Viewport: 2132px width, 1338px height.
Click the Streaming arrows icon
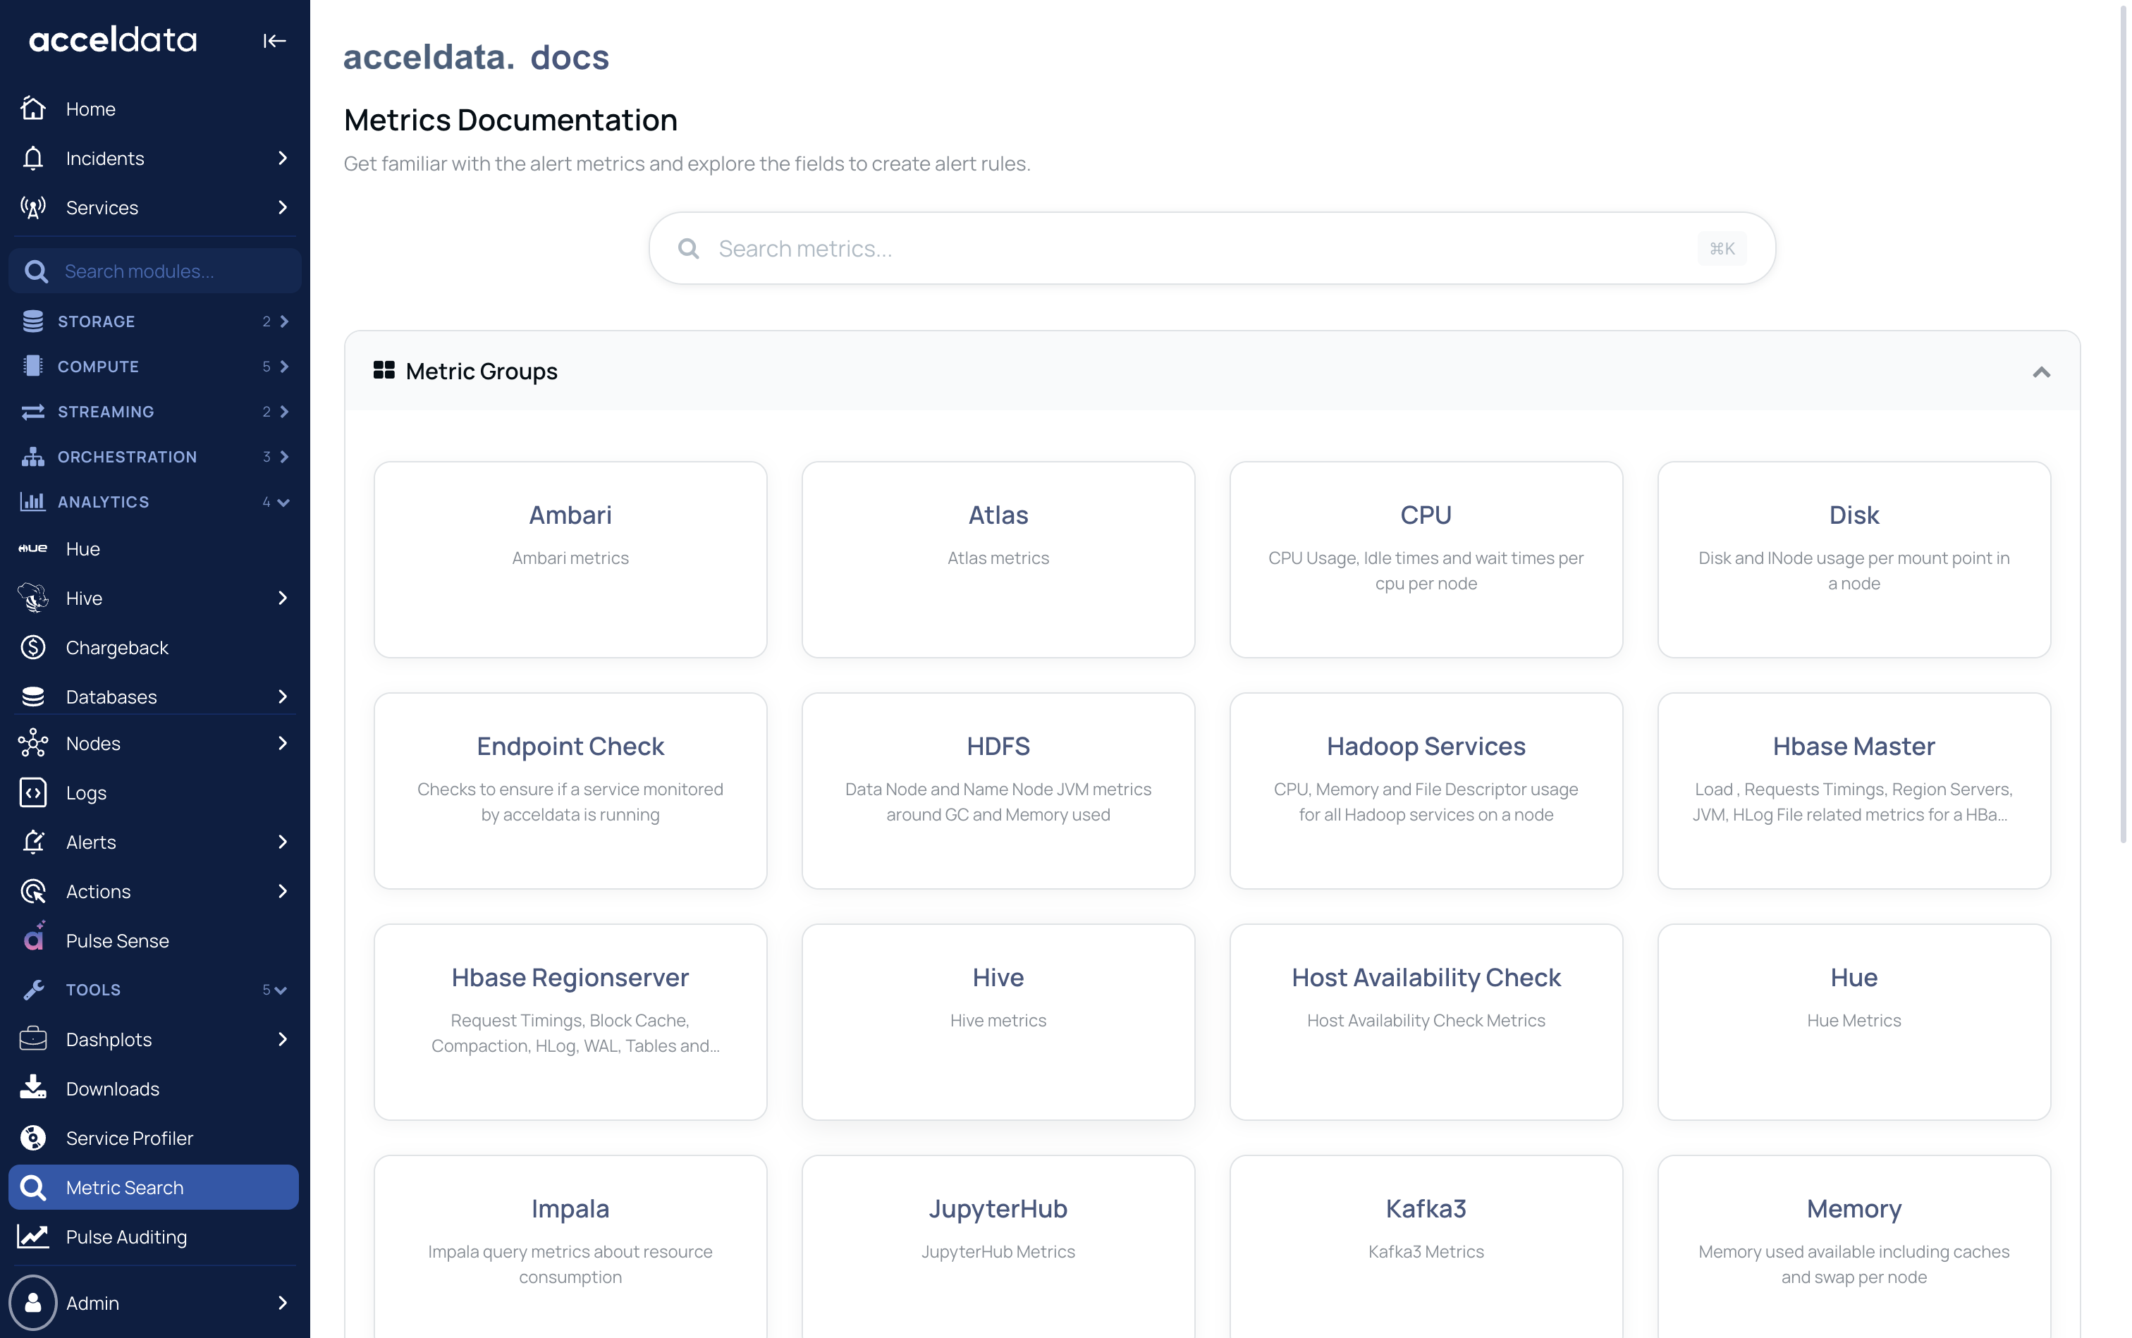(x=34, y=412)
